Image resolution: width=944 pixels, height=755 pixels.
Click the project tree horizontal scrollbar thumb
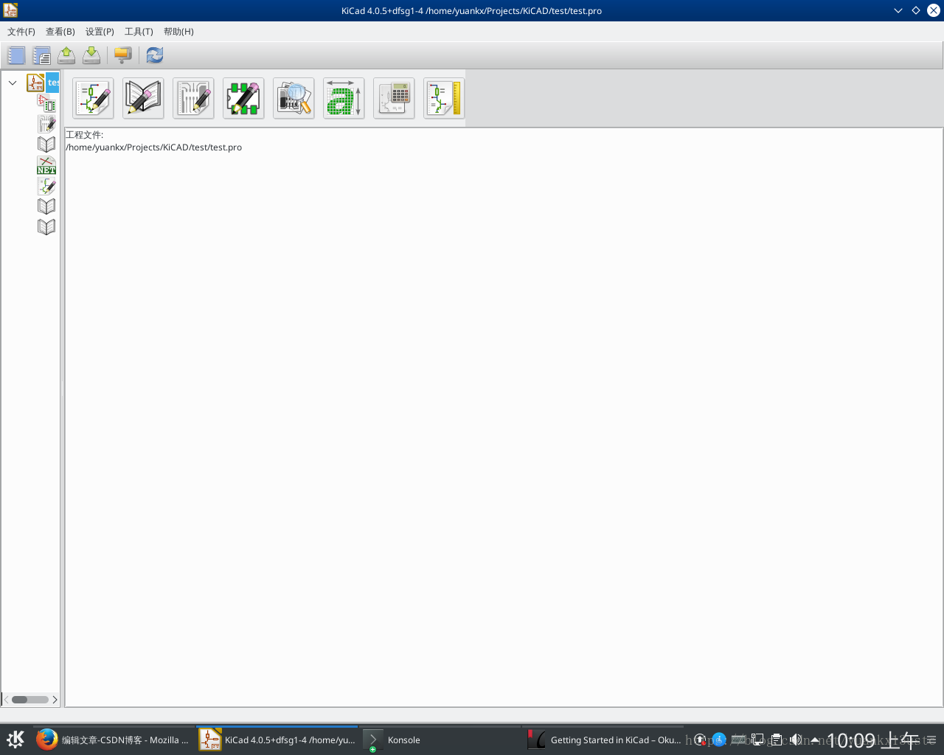point(20,700)
